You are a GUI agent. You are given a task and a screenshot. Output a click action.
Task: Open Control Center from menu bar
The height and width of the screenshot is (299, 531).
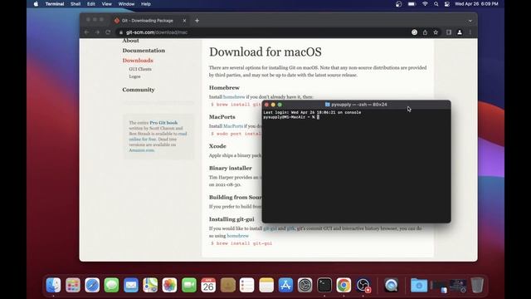tap(447, 4)
